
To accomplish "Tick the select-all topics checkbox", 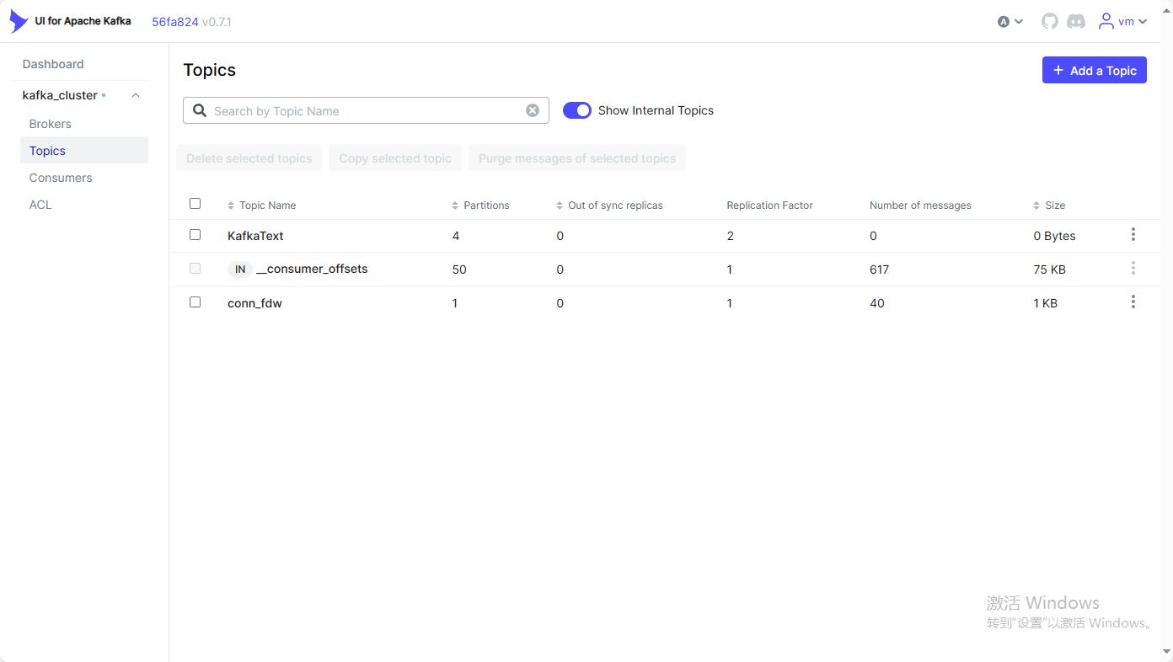I will click(195, 204).
